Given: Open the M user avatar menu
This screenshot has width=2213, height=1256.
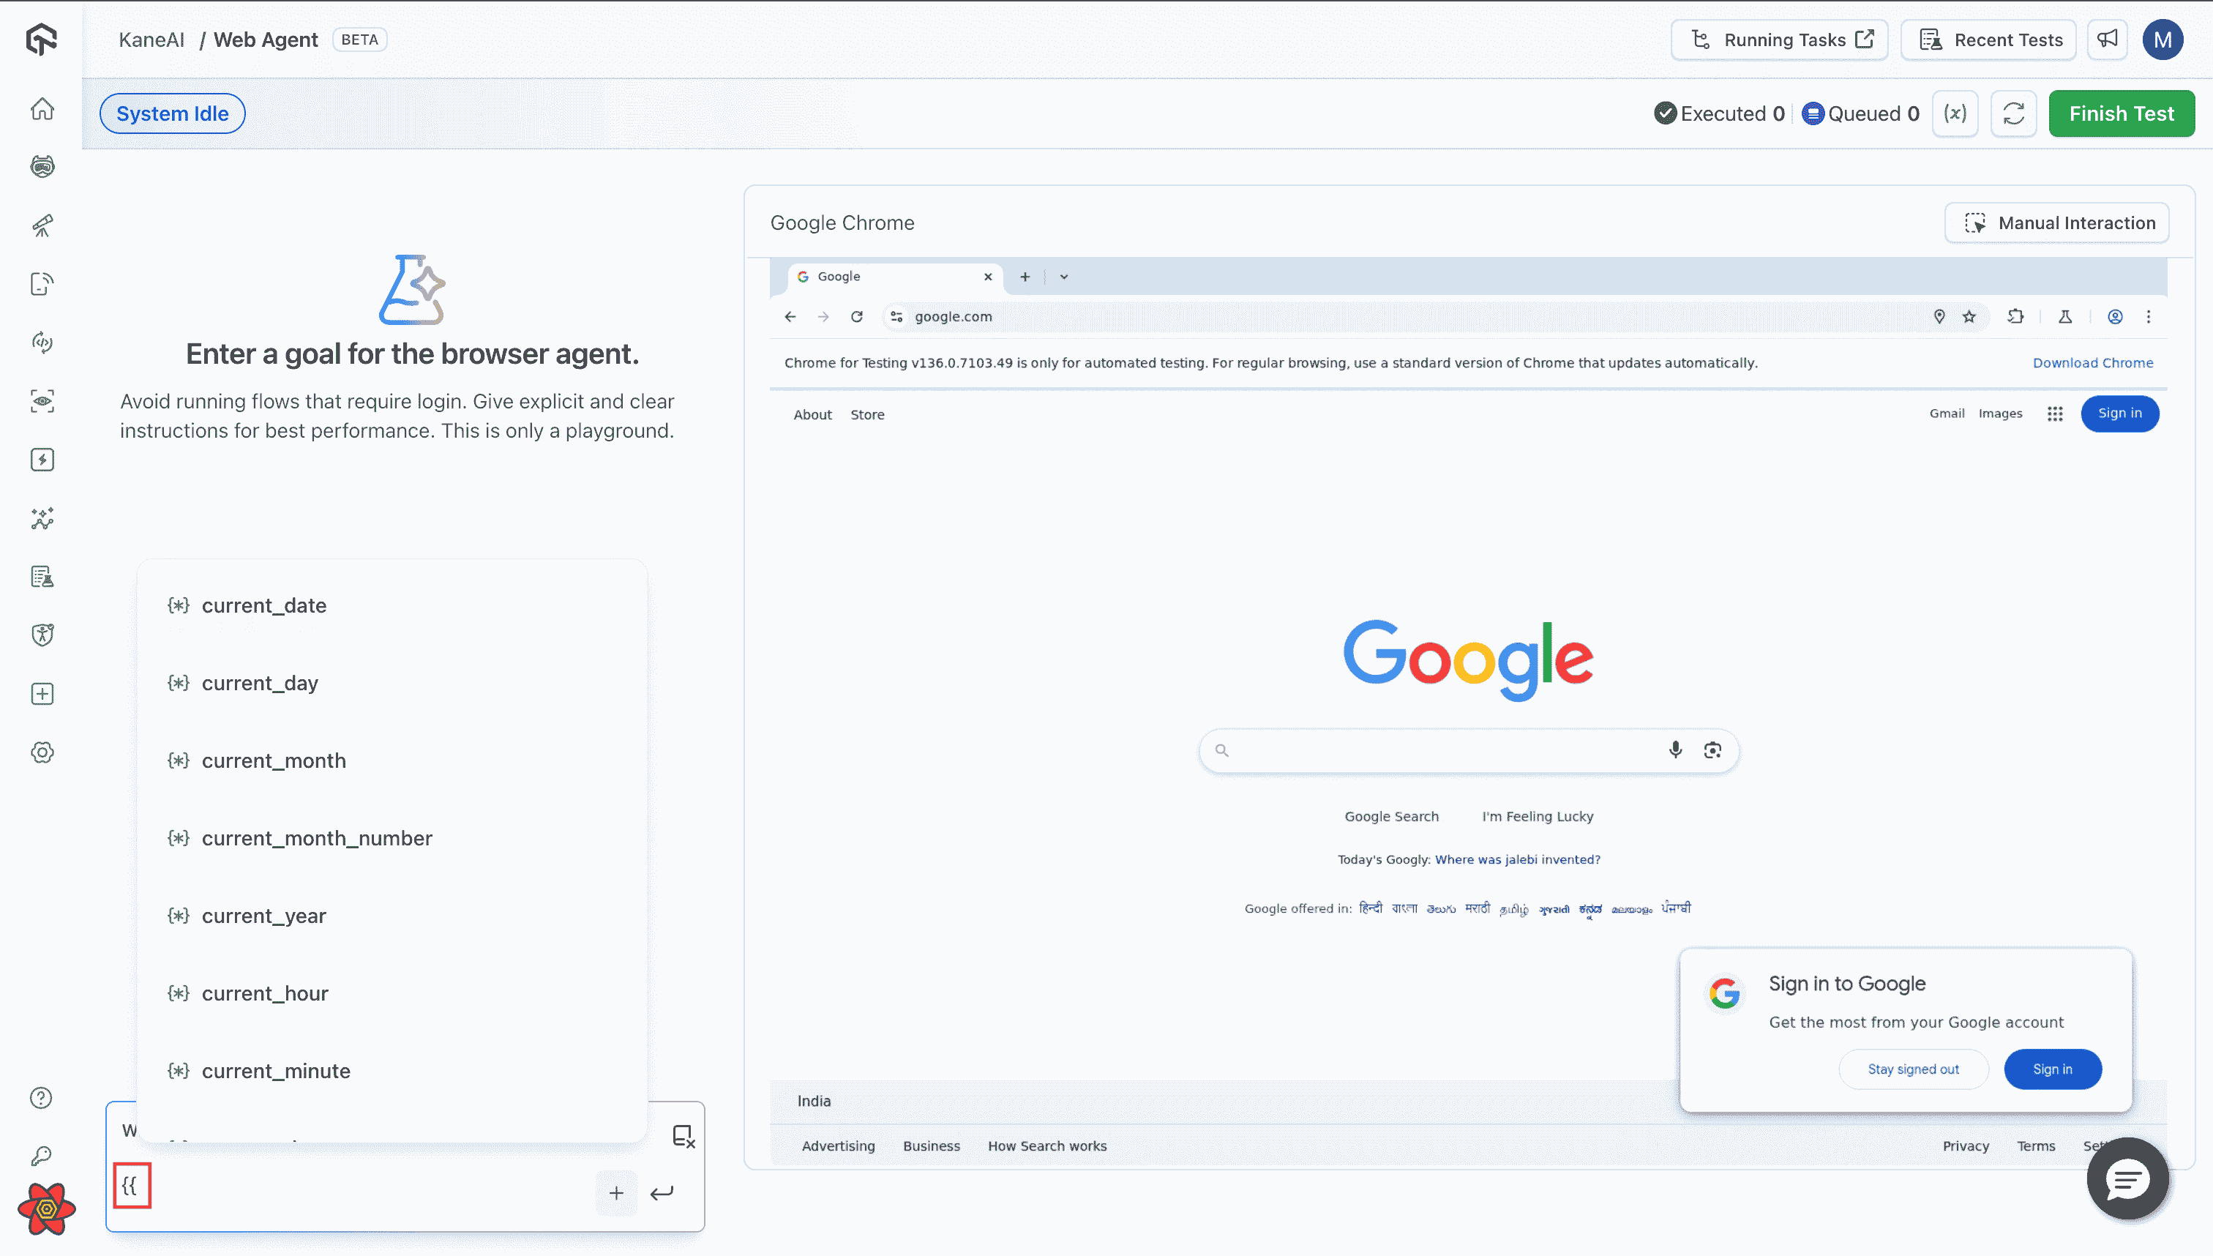Looking at the screenshot, I should coord(2161,40).
